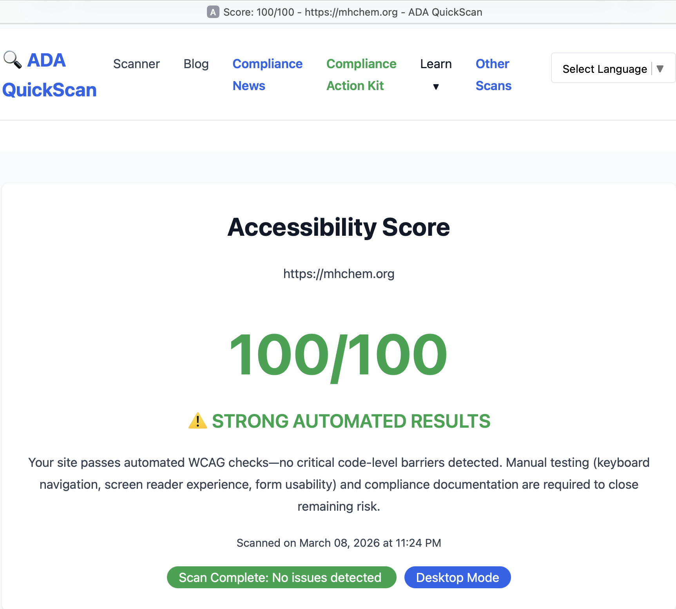Open the Compliance Action Kit link
This screenshot has height=609, width=676.
361,74
